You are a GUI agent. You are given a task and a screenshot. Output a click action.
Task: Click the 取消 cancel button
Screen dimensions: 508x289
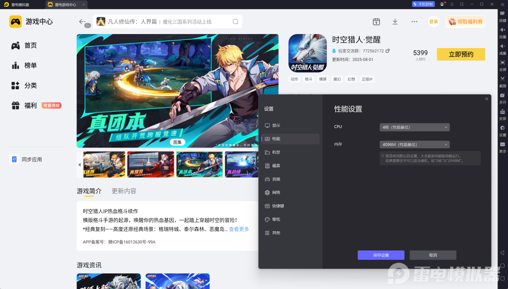coord(433,255)
